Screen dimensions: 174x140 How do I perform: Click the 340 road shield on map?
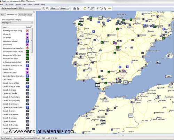coord(125,83)
